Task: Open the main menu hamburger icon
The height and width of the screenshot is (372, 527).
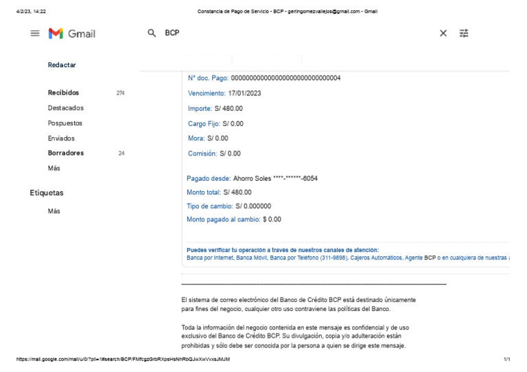Action: point(35,33)
